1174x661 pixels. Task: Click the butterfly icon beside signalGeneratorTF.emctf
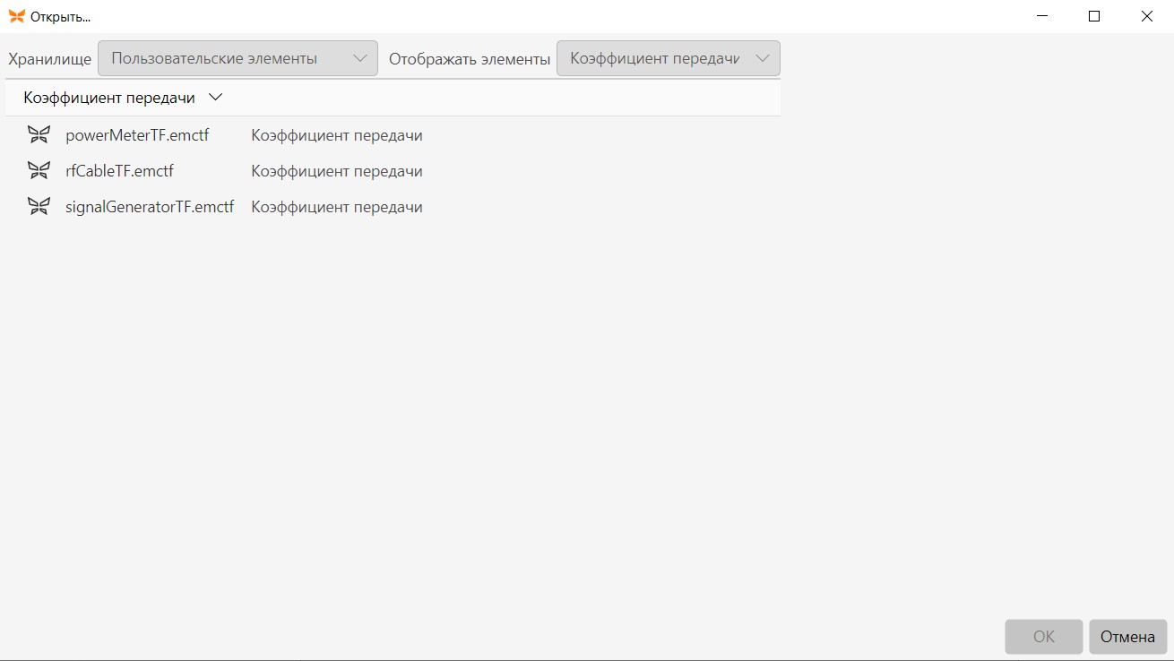[x=39, y=206]
